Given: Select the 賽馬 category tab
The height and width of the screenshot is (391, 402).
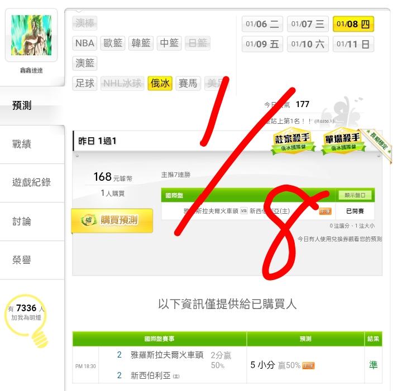Looking at the screenshot, I should click(x=188, y=83).
